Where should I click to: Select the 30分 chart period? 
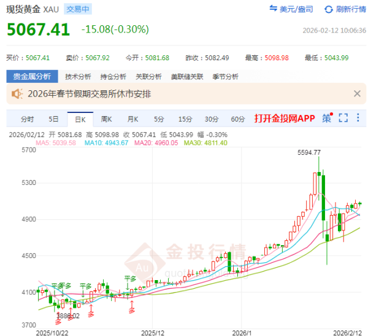212,119
